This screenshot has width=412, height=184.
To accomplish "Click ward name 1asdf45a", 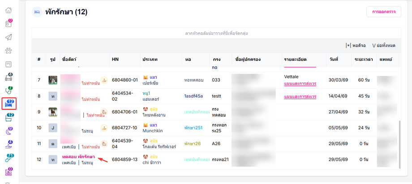I will tap(193, 96).
